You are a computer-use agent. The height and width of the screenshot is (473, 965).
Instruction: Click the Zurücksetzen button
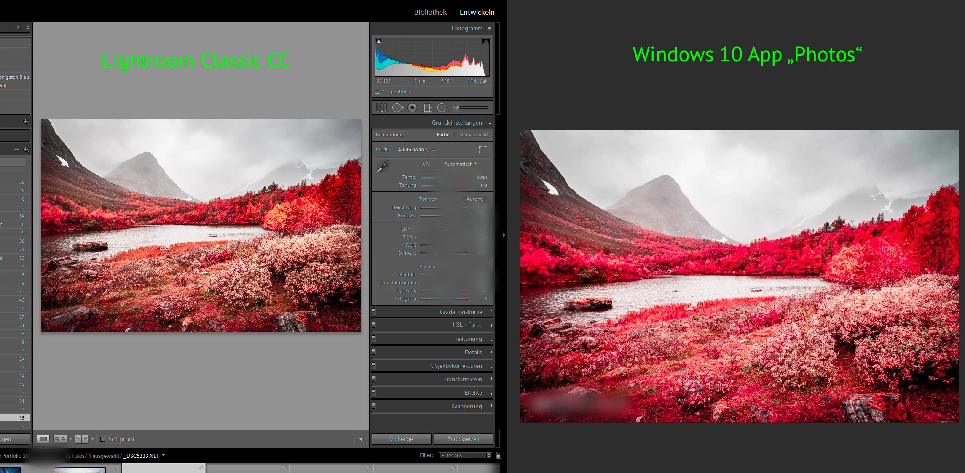click(x=463, y=439)
